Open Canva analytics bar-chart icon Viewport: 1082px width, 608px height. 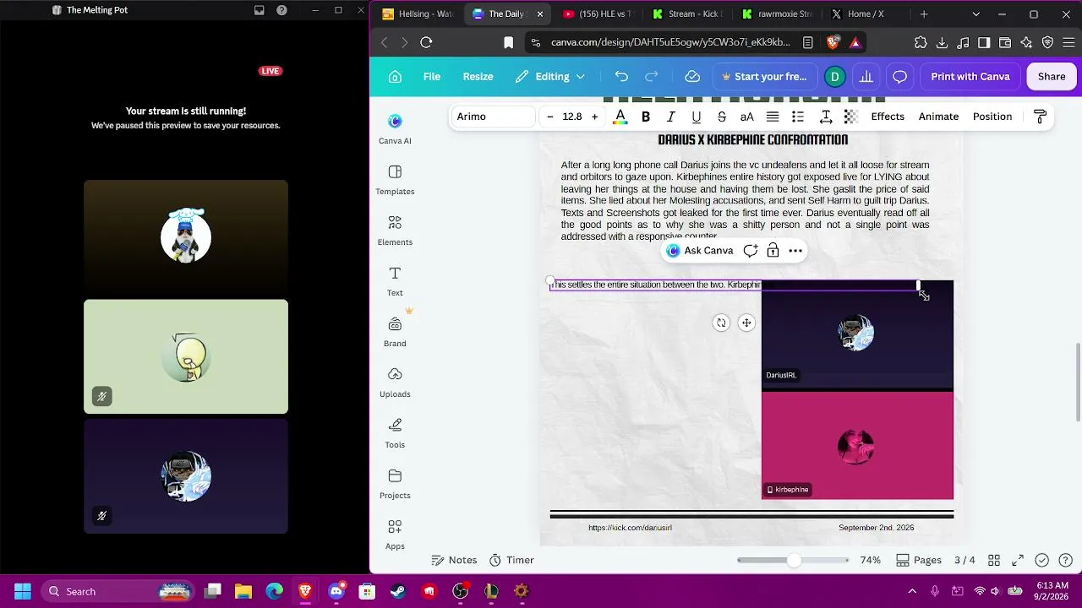coord(866,77)
